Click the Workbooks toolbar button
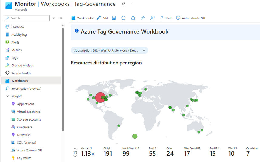The width and height of the screenshot is (260, 162). coord(82,18)
